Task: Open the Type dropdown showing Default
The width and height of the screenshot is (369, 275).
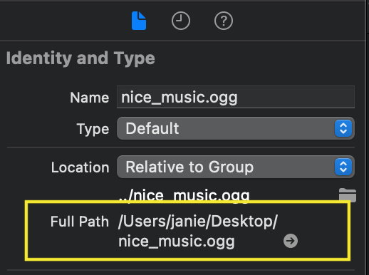Action: (236, 128)
